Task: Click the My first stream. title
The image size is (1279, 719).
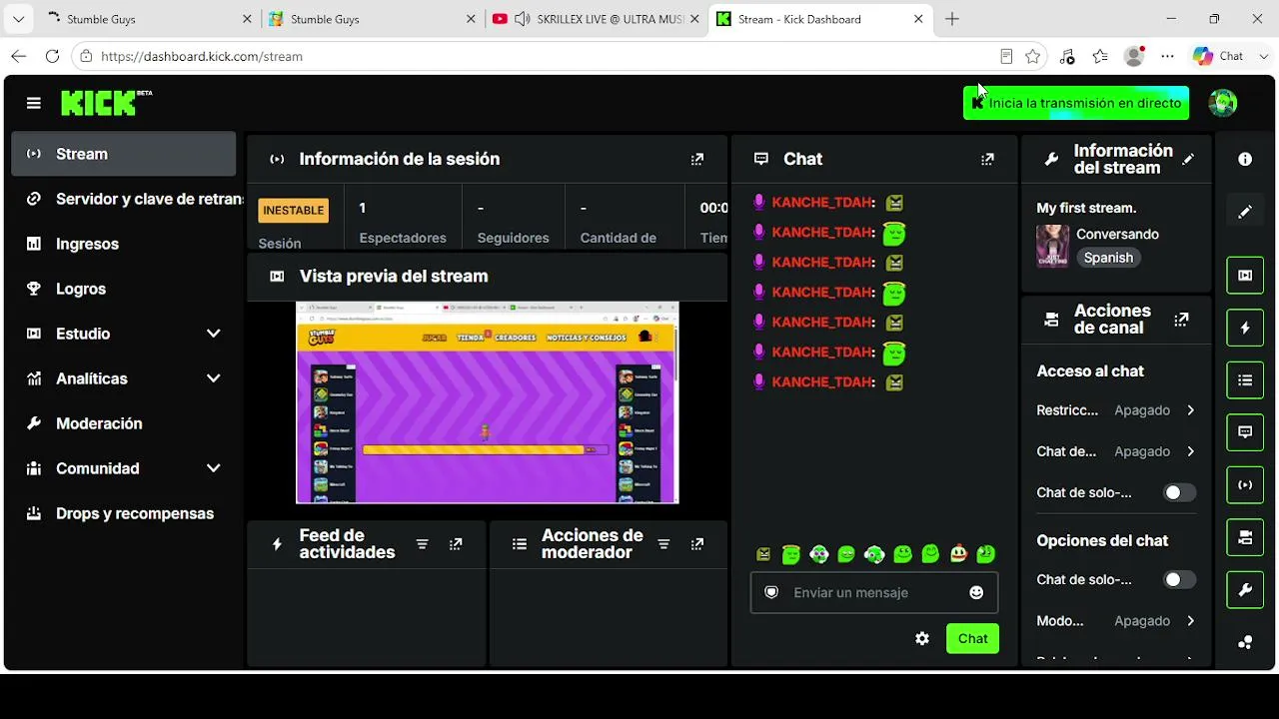Action: (1086, 208)
